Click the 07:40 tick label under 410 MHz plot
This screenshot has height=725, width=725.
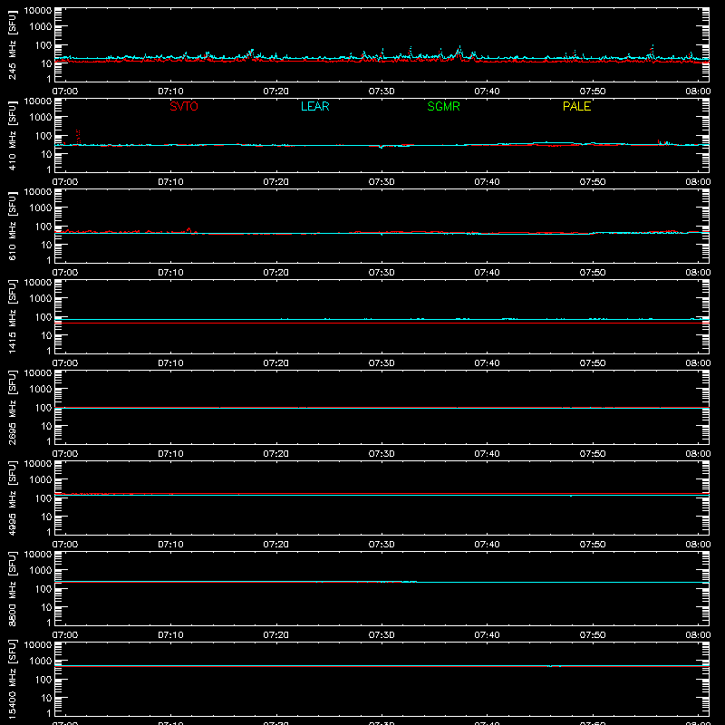tap(487, 182)
